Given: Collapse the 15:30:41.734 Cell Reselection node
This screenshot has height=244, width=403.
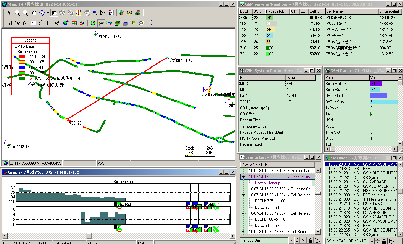Looking at the screenshot, I should (243, 195).
